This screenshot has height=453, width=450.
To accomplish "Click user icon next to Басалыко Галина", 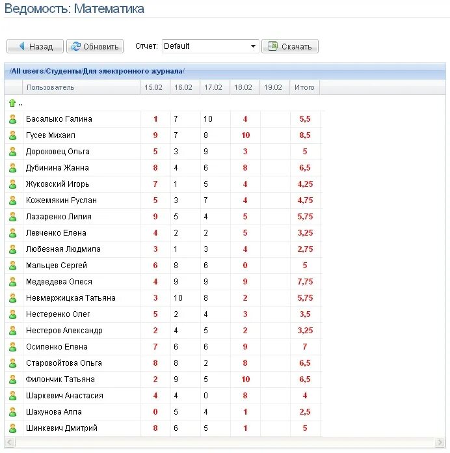I will tap(13, 119).
